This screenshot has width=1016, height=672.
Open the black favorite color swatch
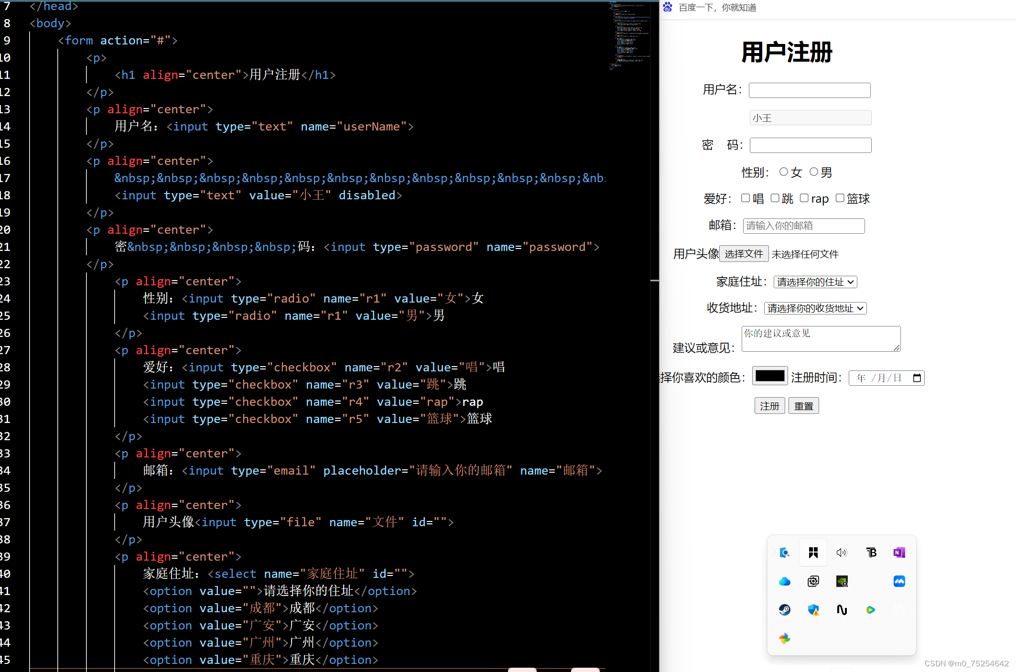(769, 376)
